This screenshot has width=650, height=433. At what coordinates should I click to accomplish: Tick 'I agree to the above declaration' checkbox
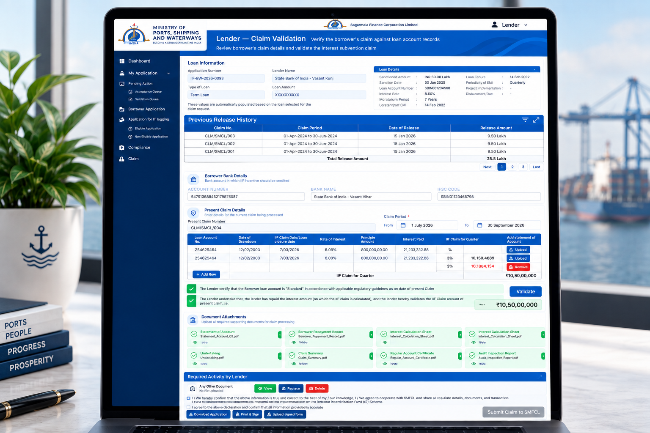(188, 407)
